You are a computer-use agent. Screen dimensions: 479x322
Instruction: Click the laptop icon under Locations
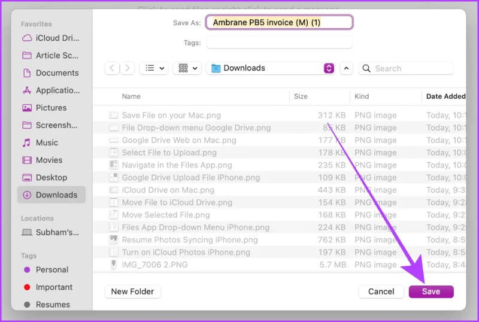[x=27, y=232]
